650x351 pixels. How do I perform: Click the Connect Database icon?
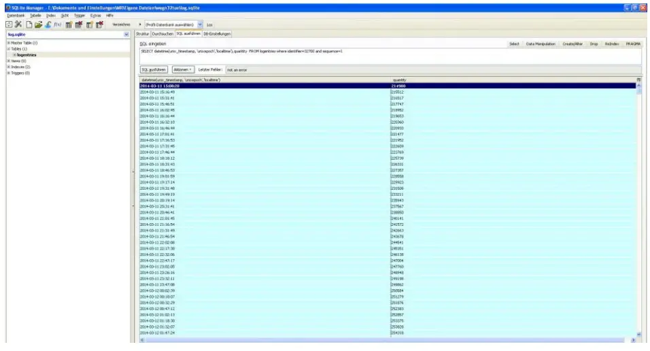click(x=48, y=25)
